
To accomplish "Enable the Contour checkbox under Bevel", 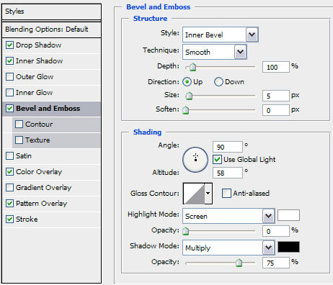I will pyautogui.click(x=19, y=125).
